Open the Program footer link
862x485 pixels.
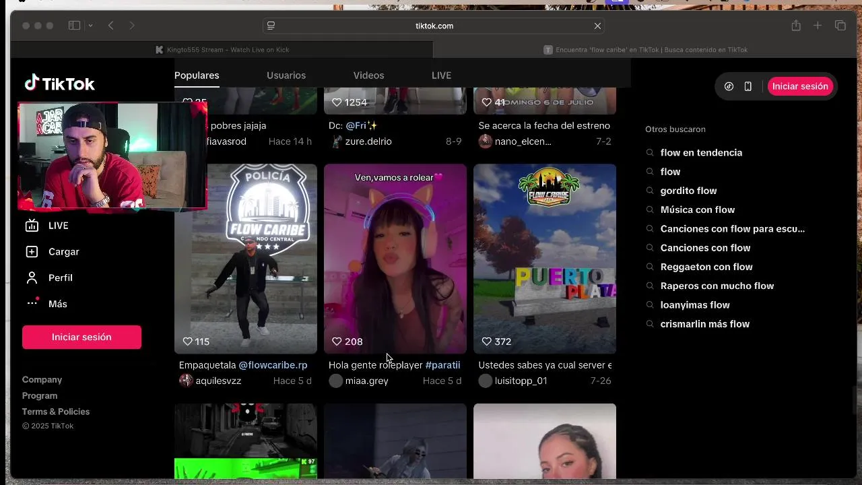[40, 395]
